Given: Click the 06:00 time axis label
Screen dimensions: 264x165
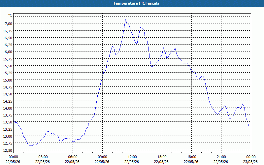Looking at the screenshot, I should [x=73, y=157].
